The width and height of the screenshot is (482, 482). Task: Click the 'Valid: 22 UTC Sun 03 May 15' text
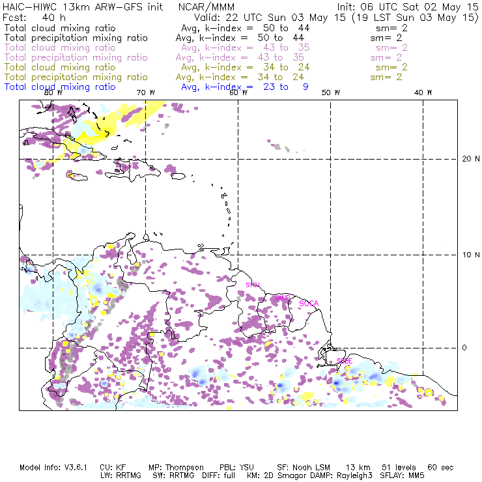click(x=270, y=17)
